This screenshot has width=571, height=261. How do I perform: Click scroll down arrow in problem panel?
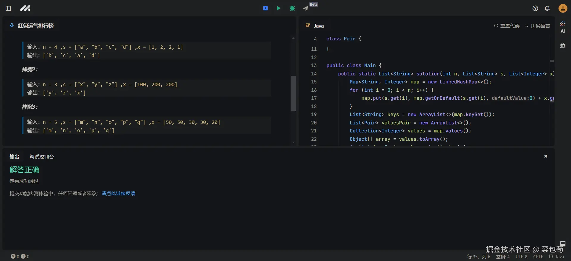coord(293,142)
